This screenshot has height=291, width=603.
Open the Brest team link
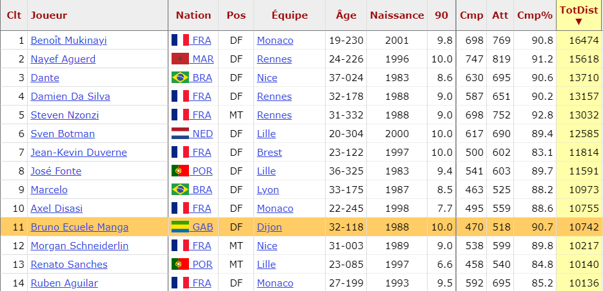269,153
